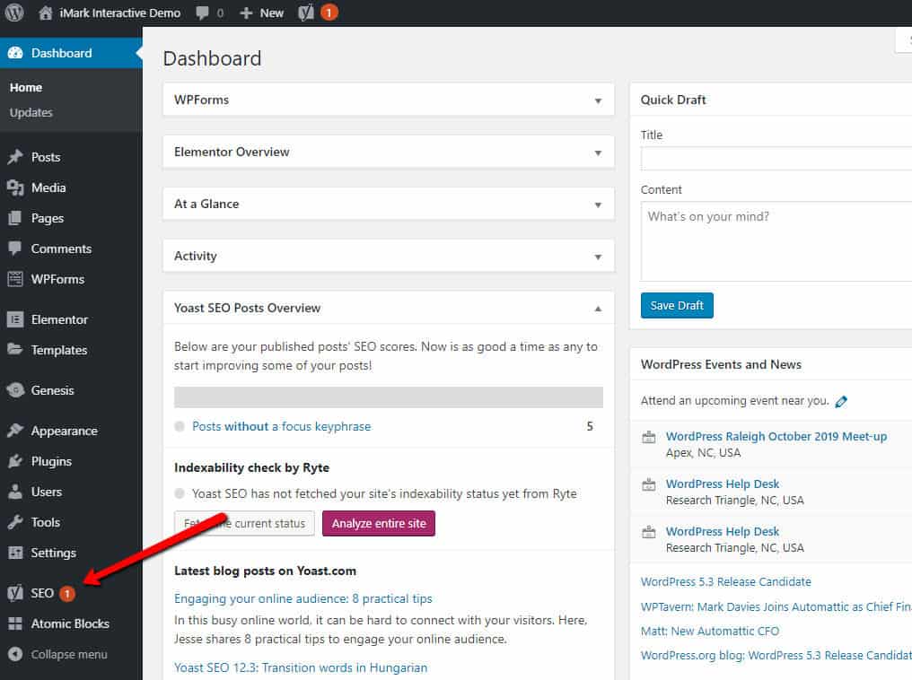912x680 pixels.
Task: Open the Updates submenu item
Action: pyautogui.click(x=31, y=112)
